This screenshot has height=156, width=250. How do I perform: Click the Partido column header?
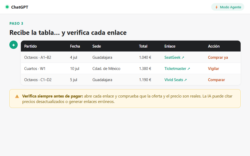[30, 46]
